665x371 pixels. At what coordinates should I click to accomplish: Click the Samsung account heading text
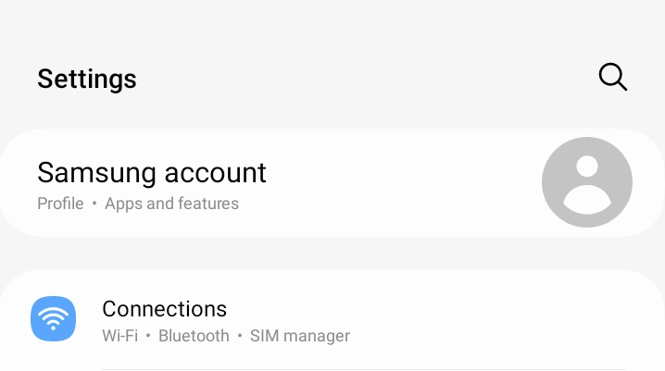(152, 172)
